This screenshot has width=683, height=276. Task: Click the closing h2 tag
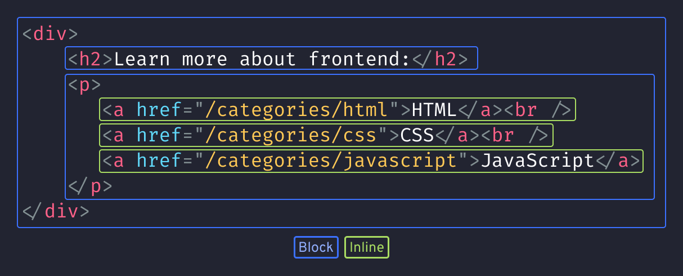coord(440,59)
